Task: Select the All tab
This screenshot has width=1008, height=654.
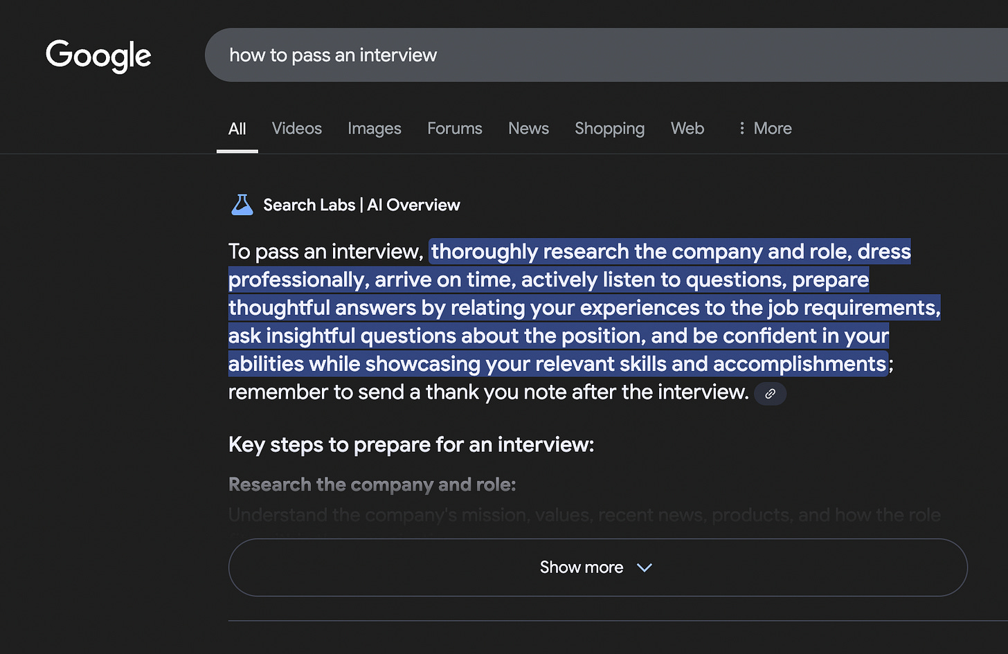Action: click(237, 129)
